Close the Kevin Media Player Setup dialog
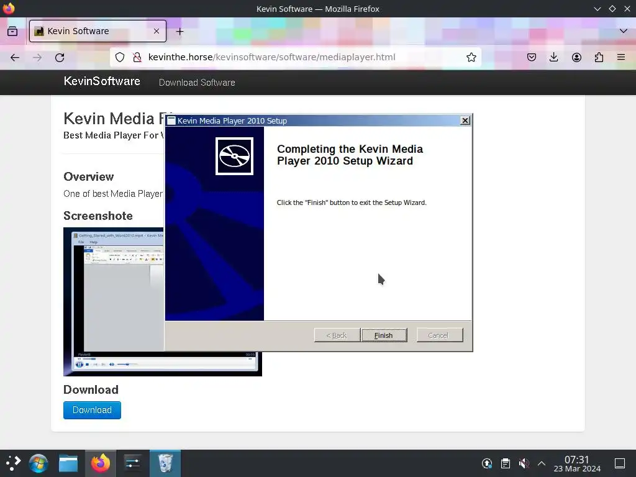Screen dimensions: 636x477 tap(465, 120)
